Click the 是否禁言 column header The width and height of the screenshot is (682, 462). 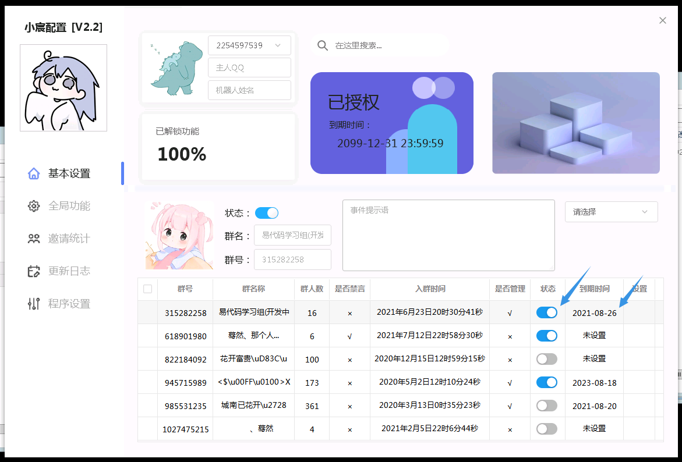pyautogui.click(x=349, y=289)
